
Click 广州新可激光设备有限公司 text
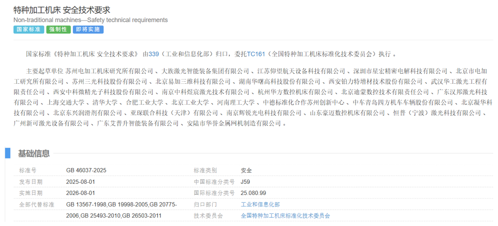pos(51,124)
